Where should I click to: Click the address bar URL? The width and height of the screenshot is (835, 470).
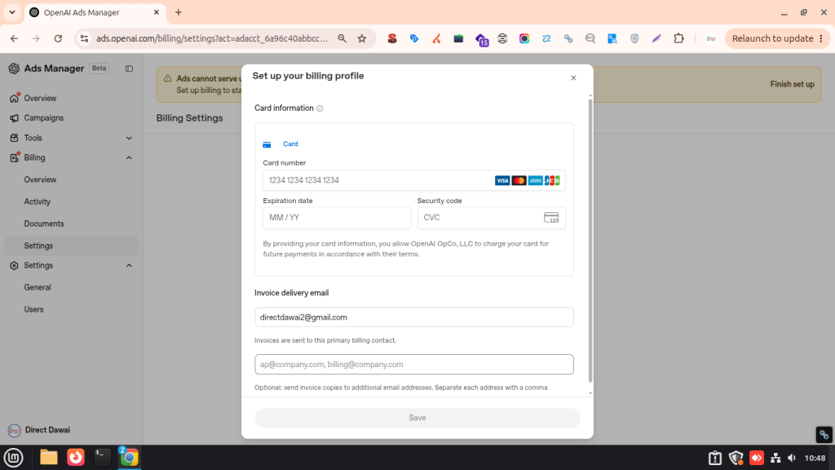coord(212,38)
